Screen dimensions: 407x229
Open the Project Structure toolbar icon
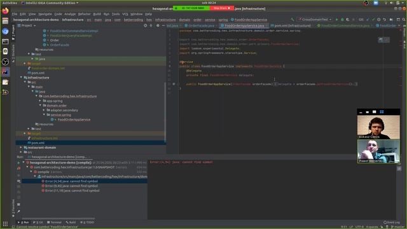pos(392,20)
